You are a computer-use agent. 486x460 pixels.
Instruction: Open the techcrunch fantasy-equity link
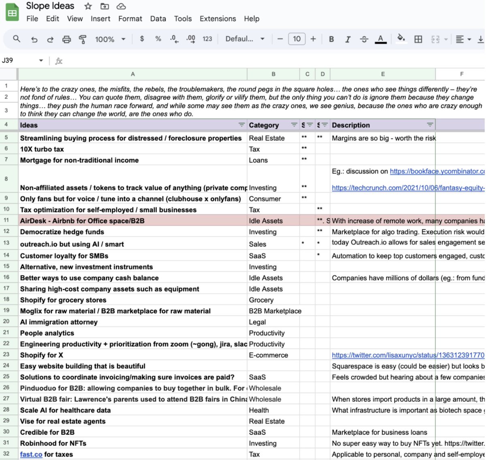tap(408, 188)
